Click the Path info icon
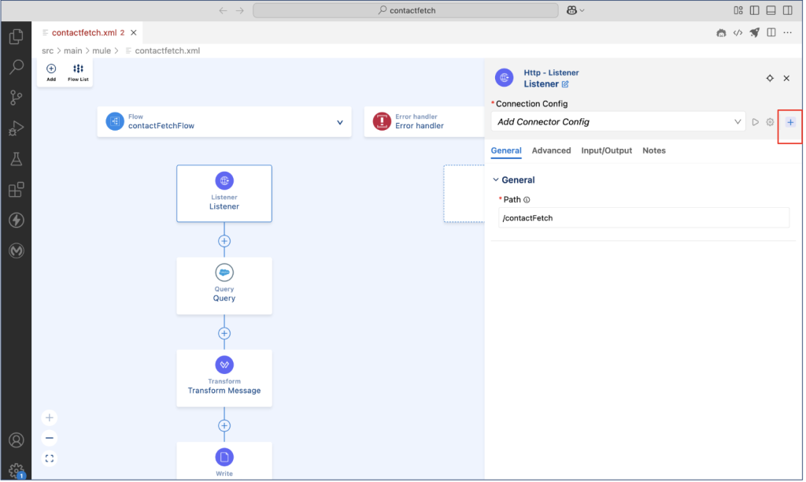 pos(527,199)
